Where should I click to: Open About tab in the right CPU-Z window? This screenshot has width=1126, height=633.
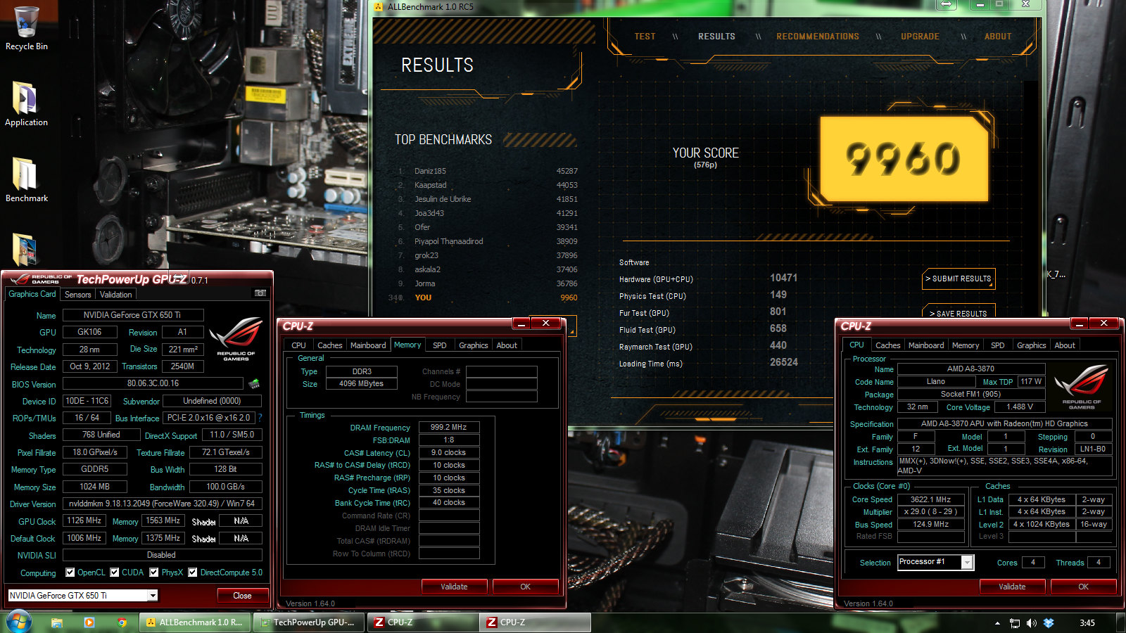pos(1065,345)
